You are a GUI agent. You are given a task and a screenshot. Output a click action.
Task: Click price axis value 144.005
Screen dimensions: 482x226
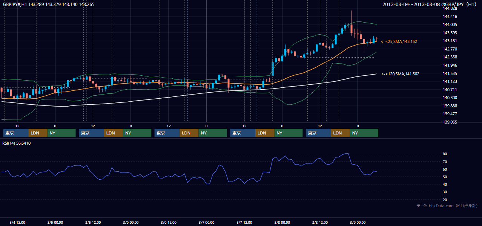click(450, 24)
